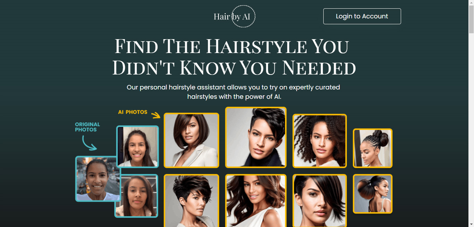
Task: Select the tousled short pixie AI photo
Action: point(191,201)
